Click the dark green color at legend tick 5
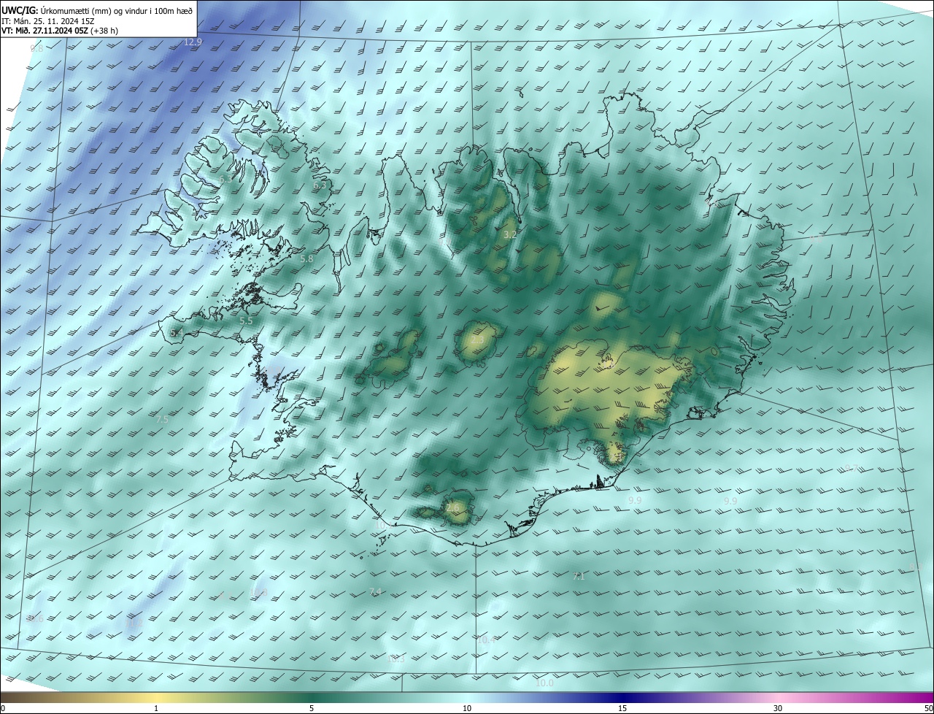Image resolution: width=934 pixels, height=714 pixels. coord(312,697)
